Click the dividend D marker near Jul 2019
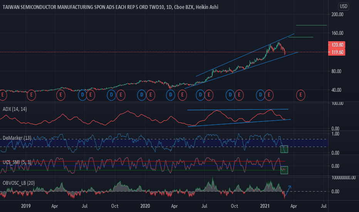Viewport: 359px width, 212px height. pos(82,95)
